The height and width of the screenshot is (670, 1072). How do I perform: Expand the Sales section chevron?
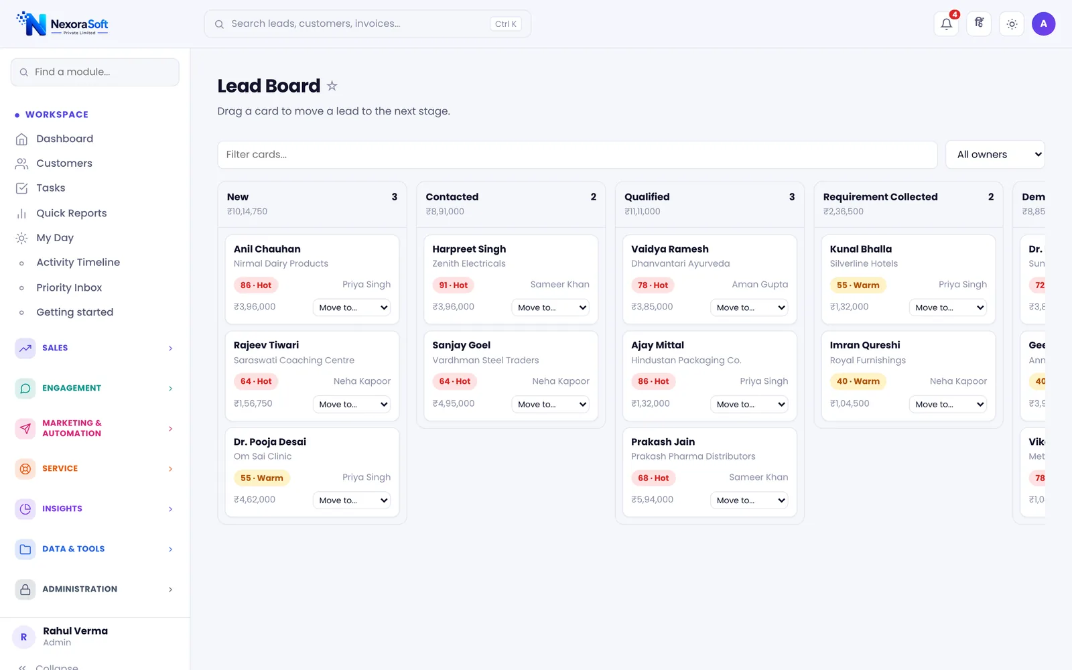(170, 348)
